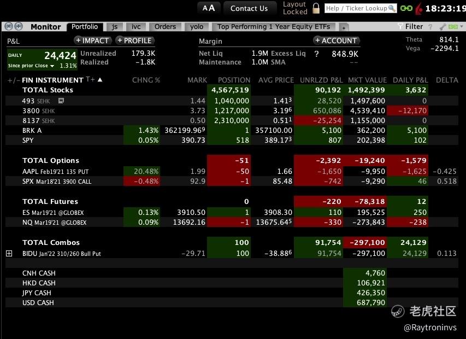Image resolution: width=466 pixels, height=339 pixels.
Task: Select the SPY row
Action: (232, 140)
